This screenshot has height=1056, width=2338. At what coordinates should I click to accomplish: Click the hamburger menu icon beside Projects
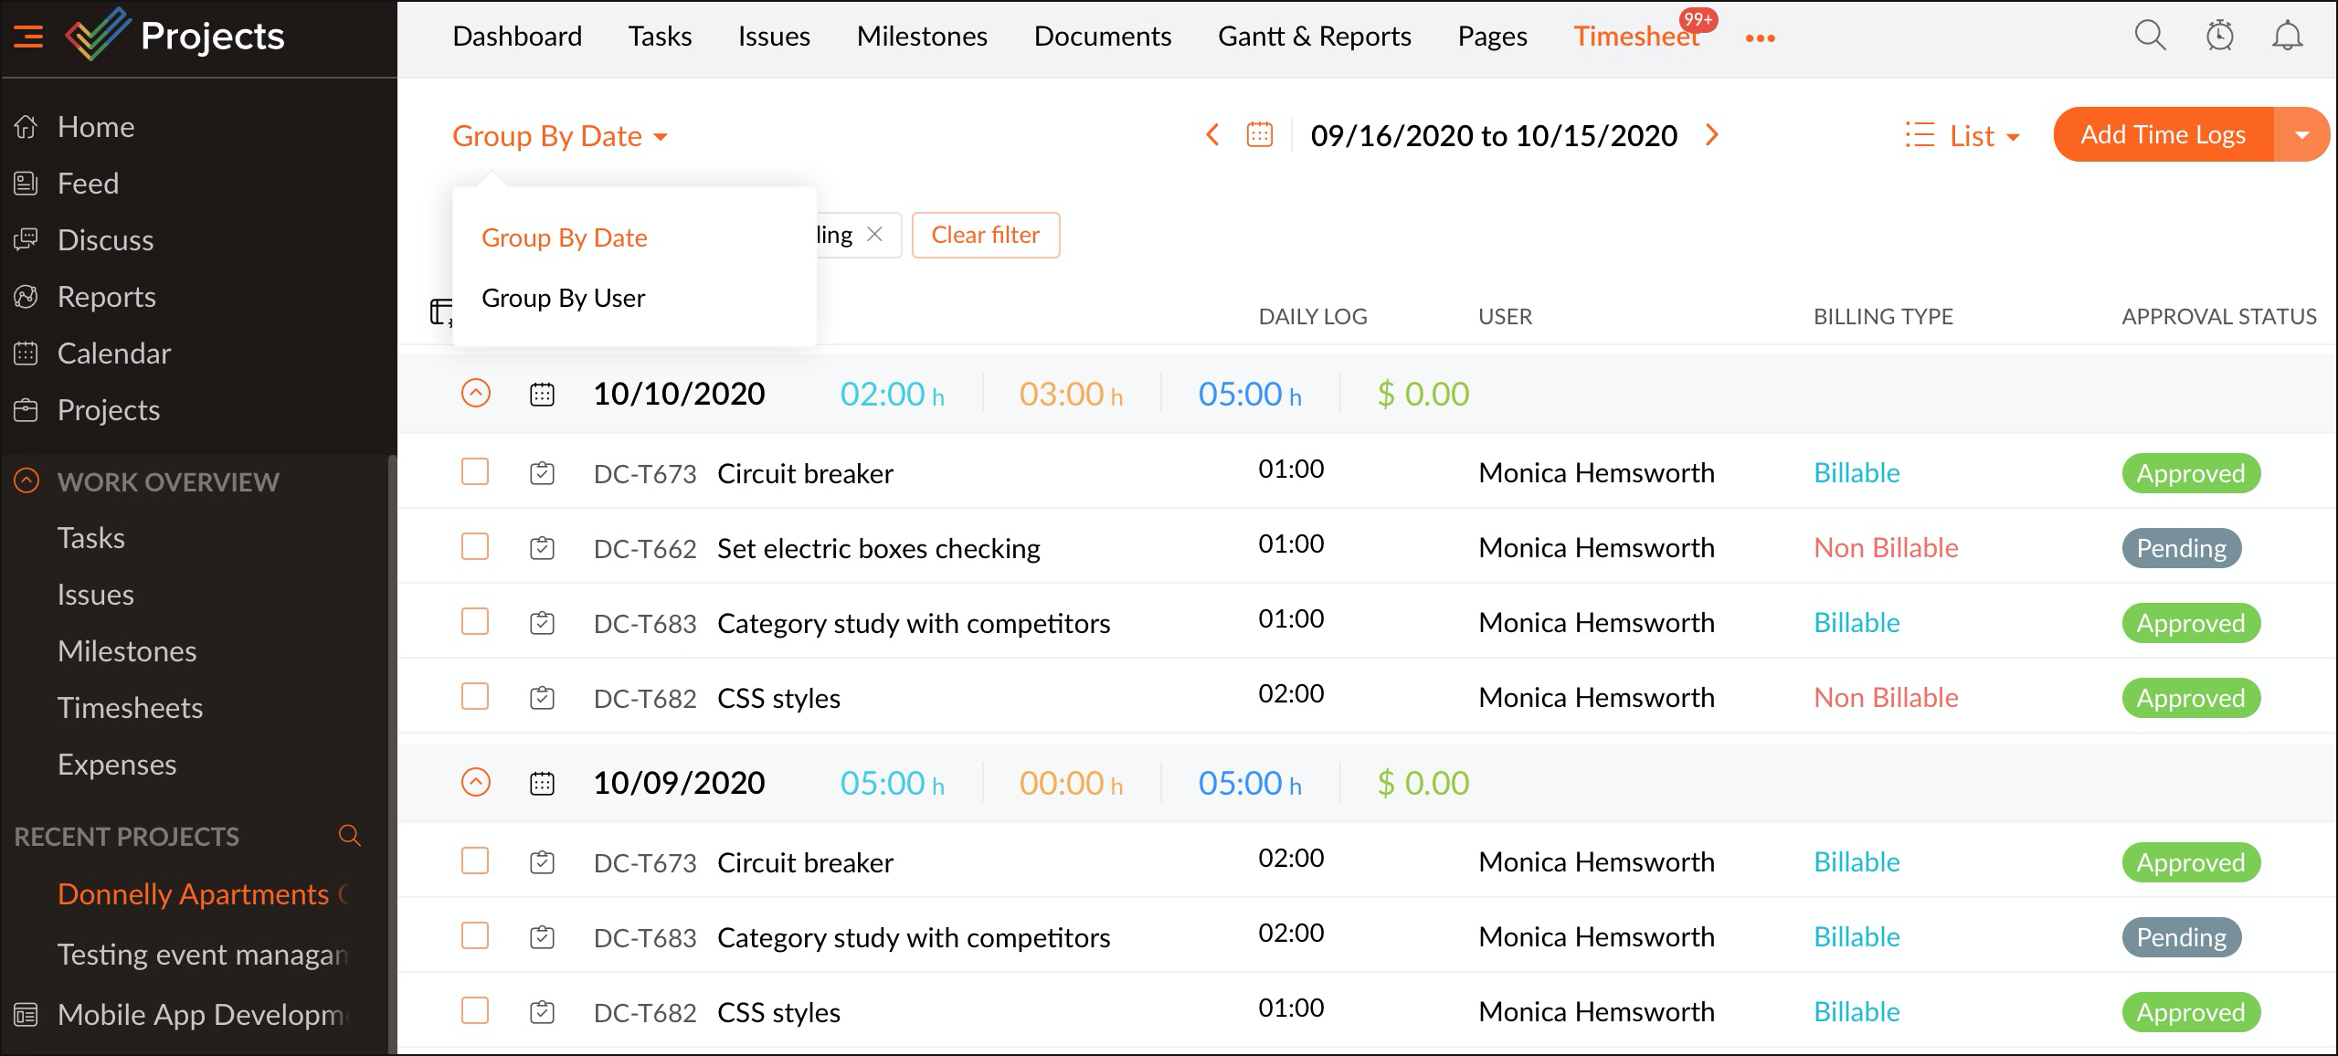[x=28, y=37]
